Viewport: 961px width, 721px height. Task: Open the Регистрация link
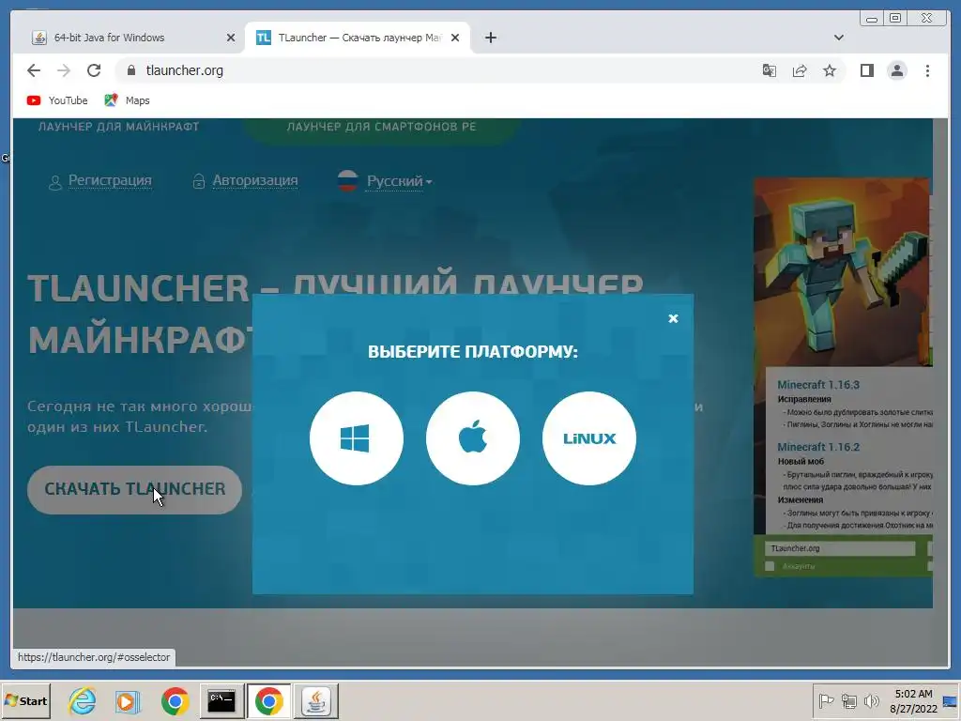[110, 180]
